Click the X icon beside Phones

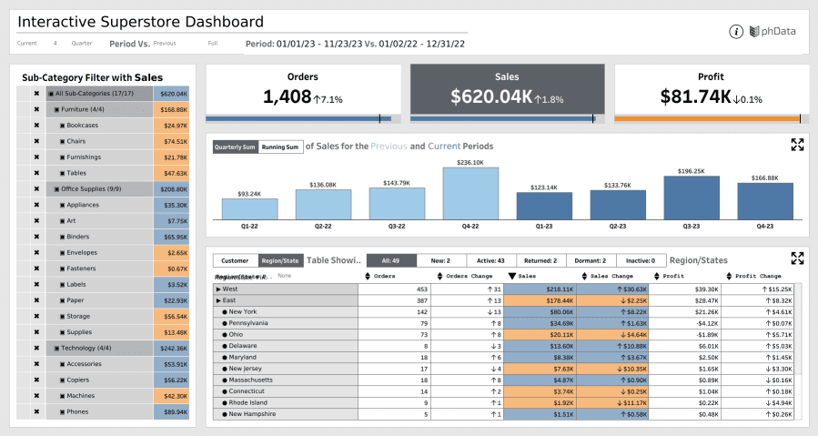point(36,412)
